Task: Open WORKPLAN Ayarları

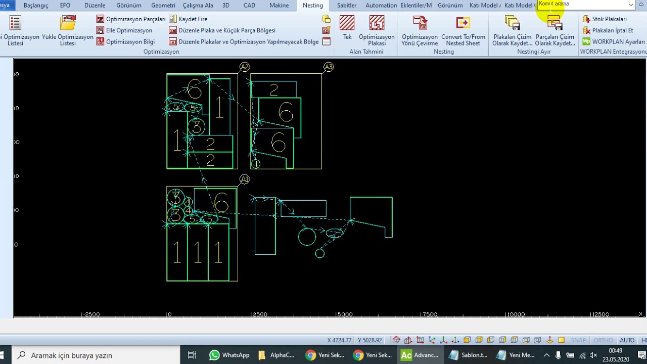Action: pyautogui.click(x=614, y=42)
